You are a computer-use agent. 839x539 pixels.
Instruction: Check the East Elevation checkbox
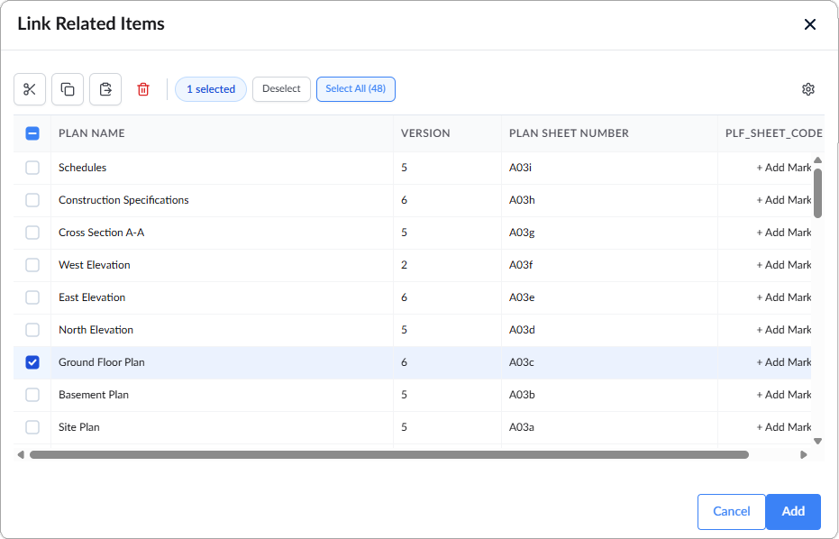click(x=32, y=297)
